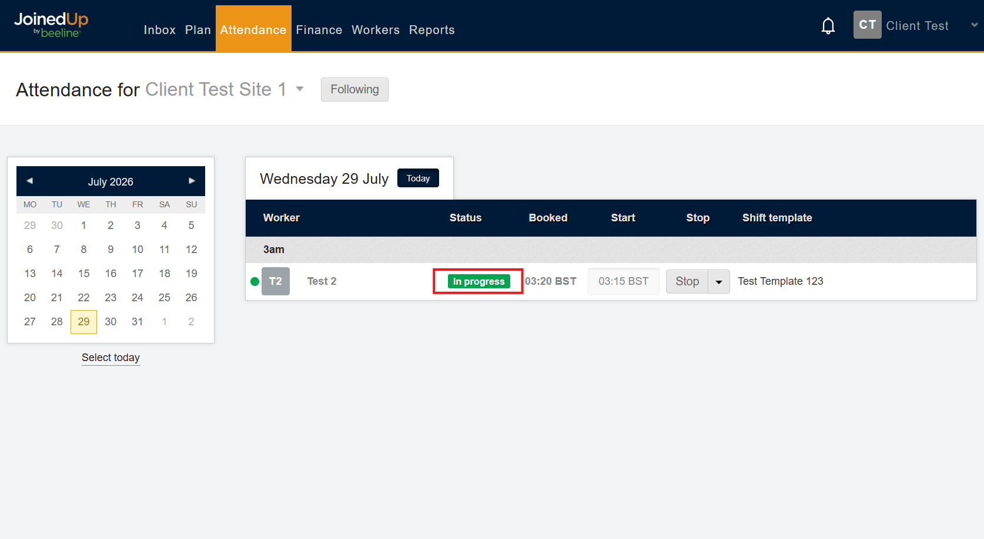This screenshot has height=539, width=984.
Task: Click the Client Test username
Action: point(917,26)
